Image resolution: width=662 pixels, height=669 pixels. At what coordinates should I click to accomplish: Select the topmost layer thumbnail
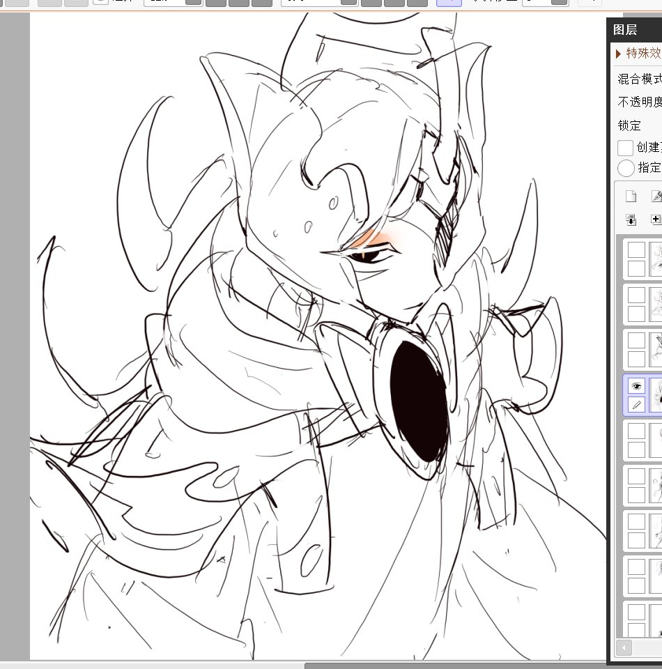656,259
